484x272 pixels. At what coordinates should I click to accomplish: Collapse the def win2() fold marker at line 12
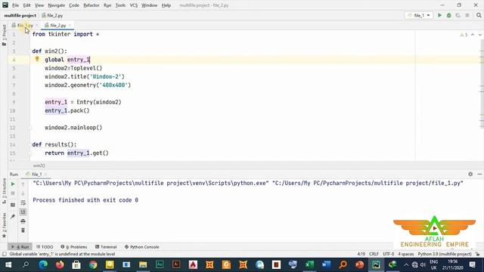pos(30,128)
